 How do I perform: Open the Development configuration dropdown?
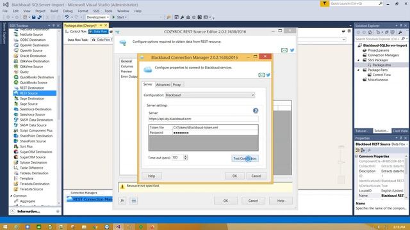point(98,17)
